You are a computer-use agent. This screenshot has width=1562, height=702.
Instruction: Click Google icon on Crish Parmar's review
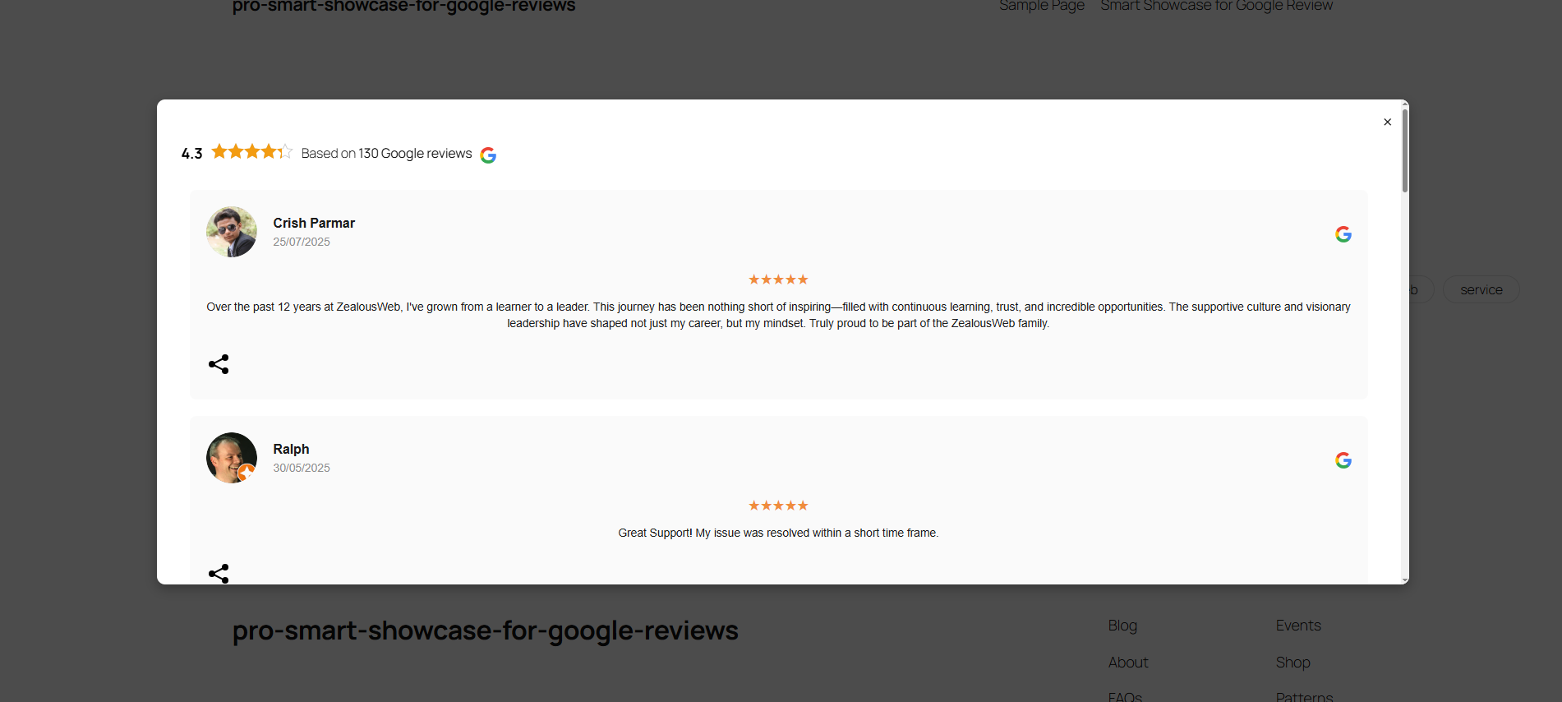1343,234
